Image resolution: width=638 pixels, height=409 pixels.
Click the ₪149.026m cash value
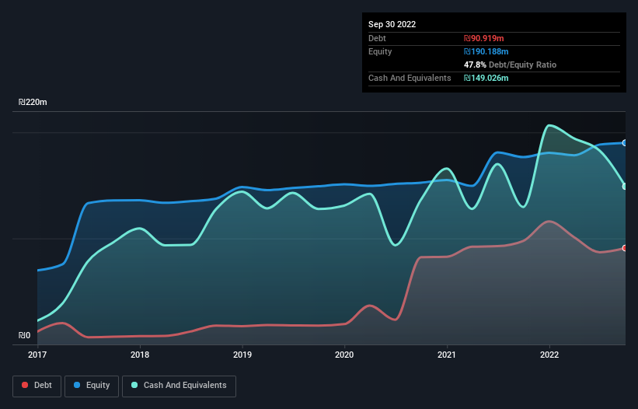tap(486, 78)
